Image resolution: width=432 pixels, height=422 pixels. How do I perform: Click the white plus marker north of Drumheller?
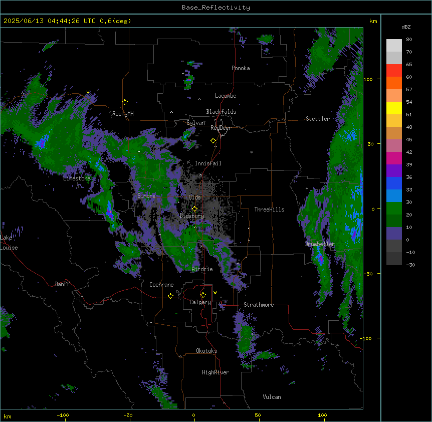coord(307,188)
